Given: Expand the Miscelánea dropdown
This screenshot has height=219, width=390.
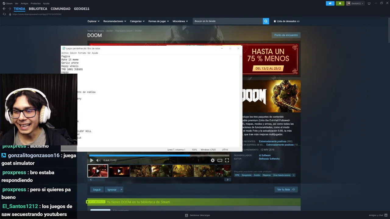Looking at the screenshot, I should pyautogui.click(x=180, y=21).
